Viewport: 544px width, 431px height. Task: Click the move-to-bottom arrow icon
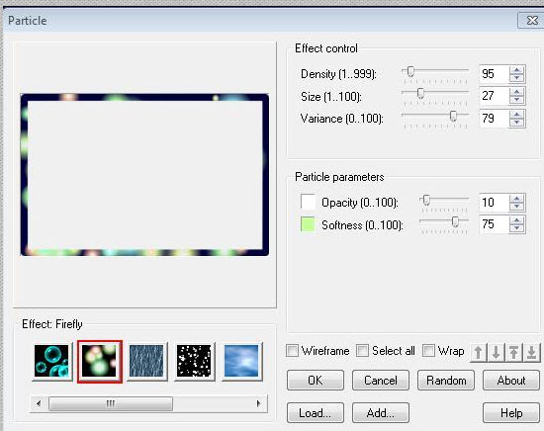click(x=531, y=353)
